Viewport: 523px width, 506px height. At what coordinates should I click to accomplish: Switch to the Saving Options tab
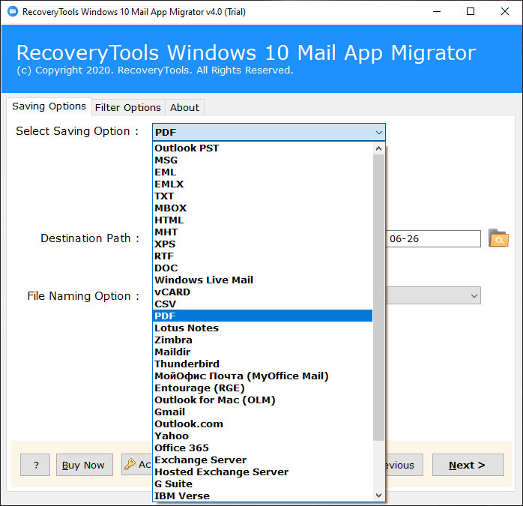coord(49,106)
